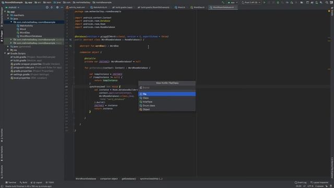
Task: Open the TODO tool window
Action: [x=50, y=182]
